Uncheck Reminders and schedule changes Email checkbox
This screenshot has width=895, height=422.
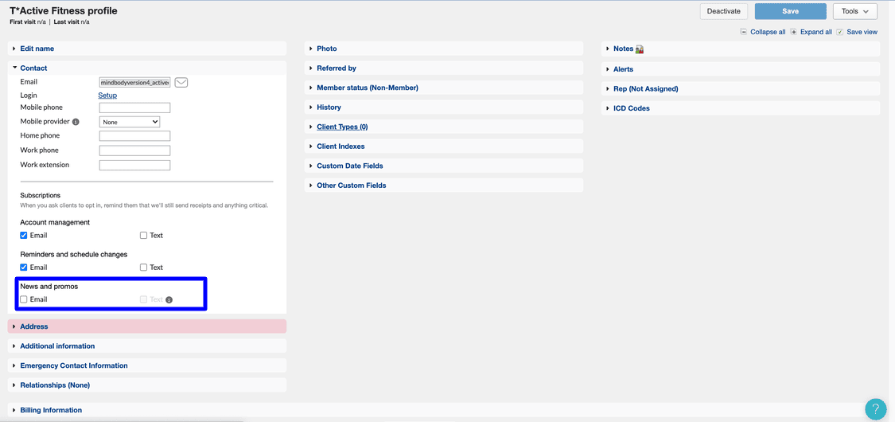23,268
